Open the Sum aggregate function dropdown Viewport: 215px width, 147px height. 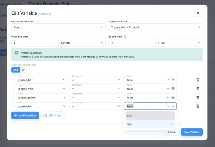[59, 27]
